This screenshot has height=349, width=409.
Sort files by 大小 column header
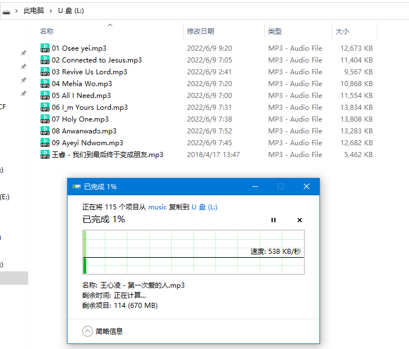342,32
